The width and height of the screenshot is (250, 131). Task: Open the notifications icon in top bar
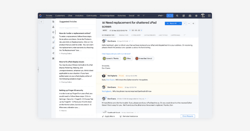coord(184,16)
